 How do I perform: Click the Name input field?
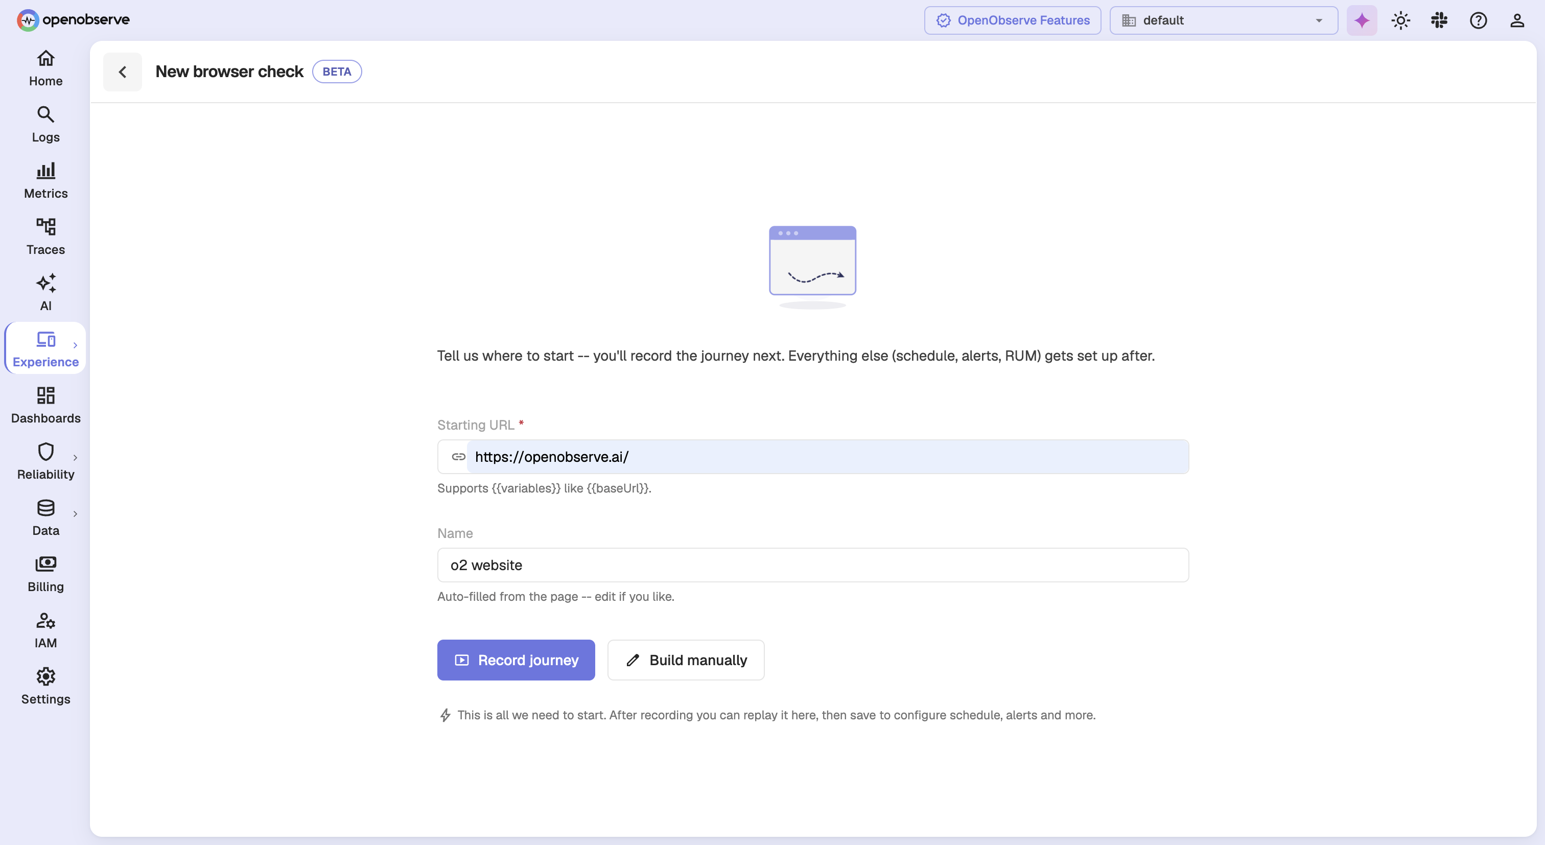pos(813,565)
